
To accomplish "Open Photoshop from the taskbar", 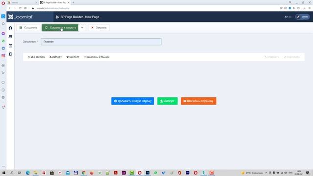I will coord(148,173).
